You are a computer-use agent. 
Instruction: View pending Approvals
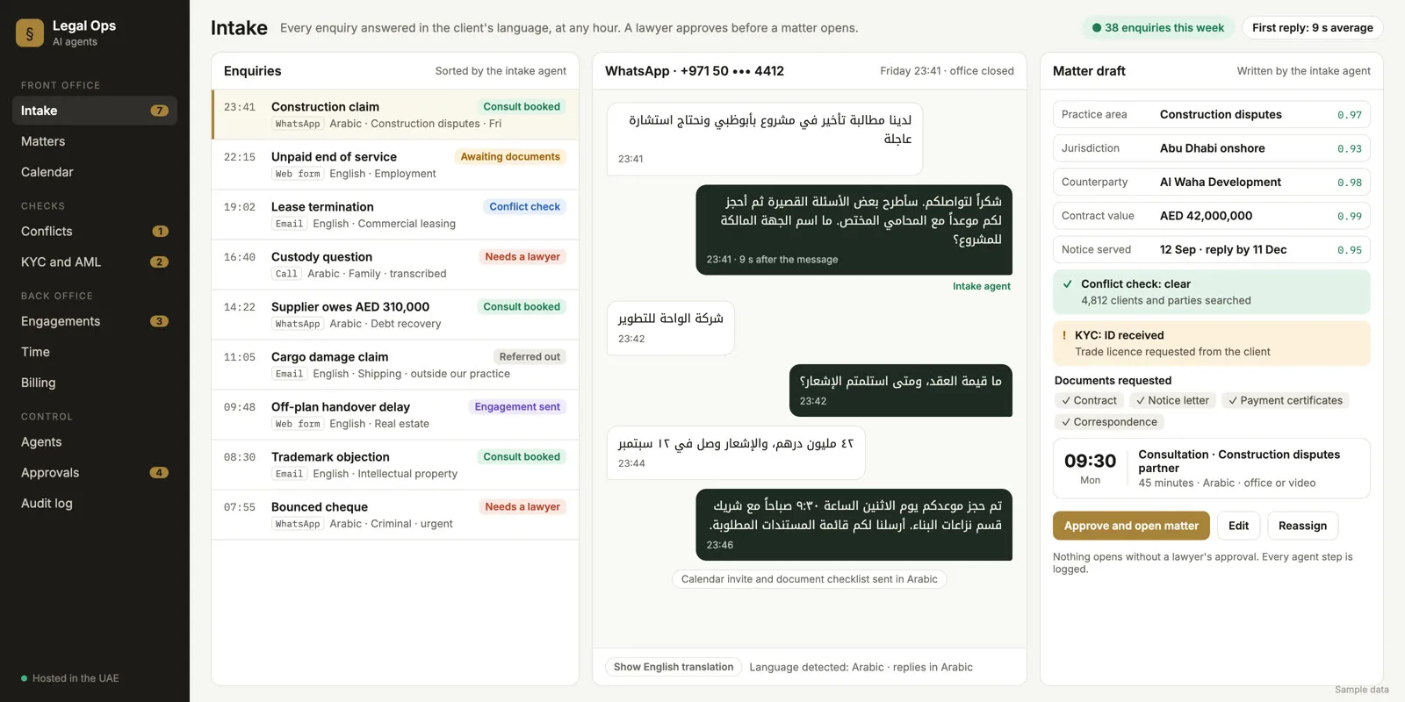pyautogui.click(x=95, y=473)
